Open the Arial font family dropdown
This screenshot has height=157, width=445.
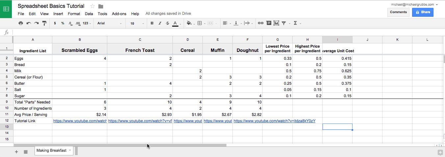(109, 23)
